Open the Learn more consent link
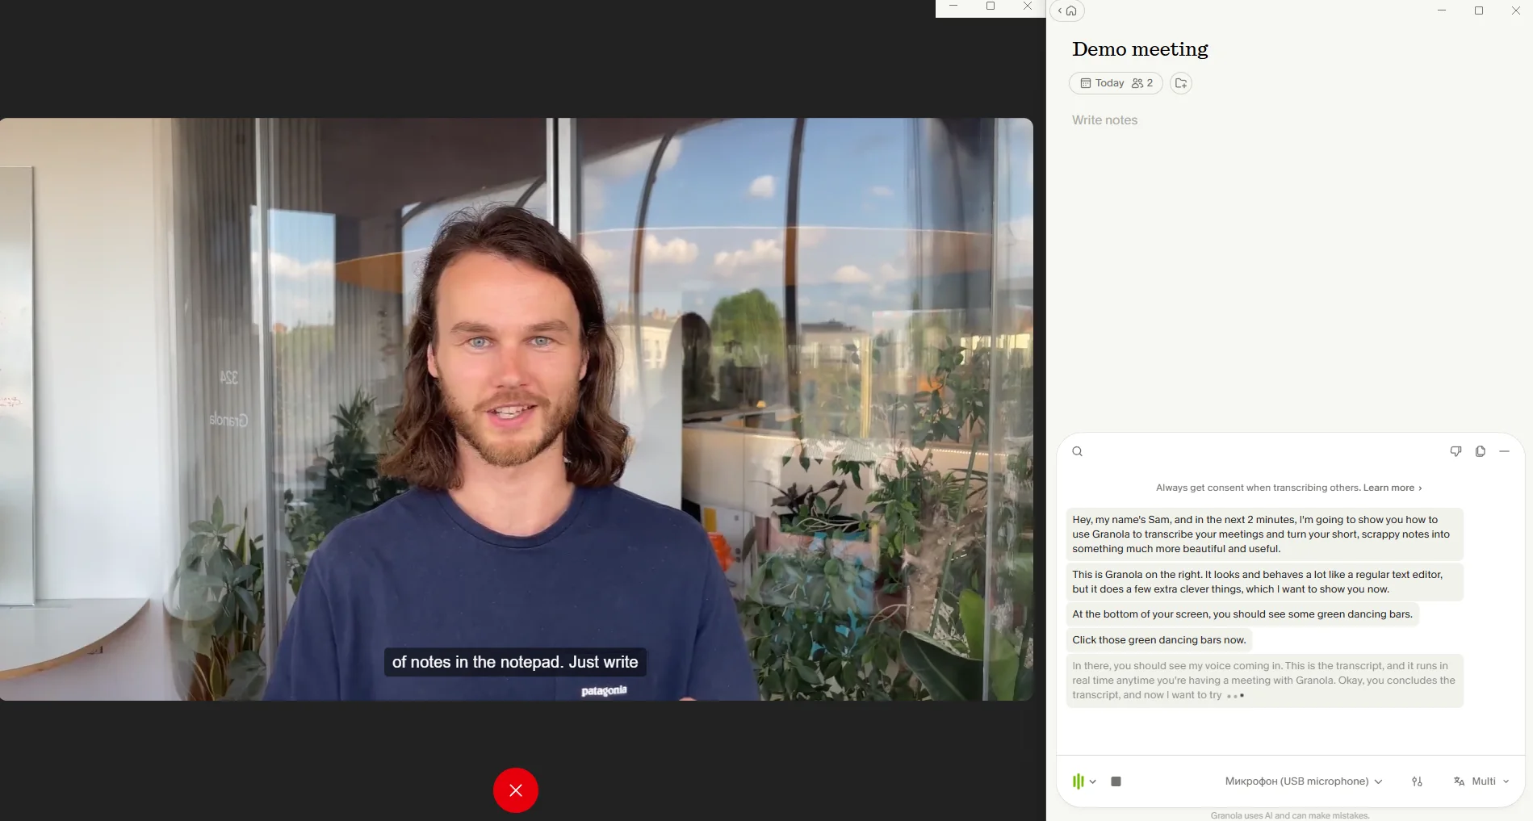This screenshot has height=821, width=1533. point(1393,488)
